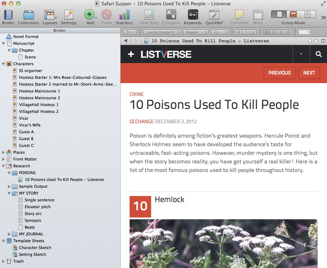The height and width of the screenshot is (268, 327).
Task: Align text right
Action: click(281, 32)
